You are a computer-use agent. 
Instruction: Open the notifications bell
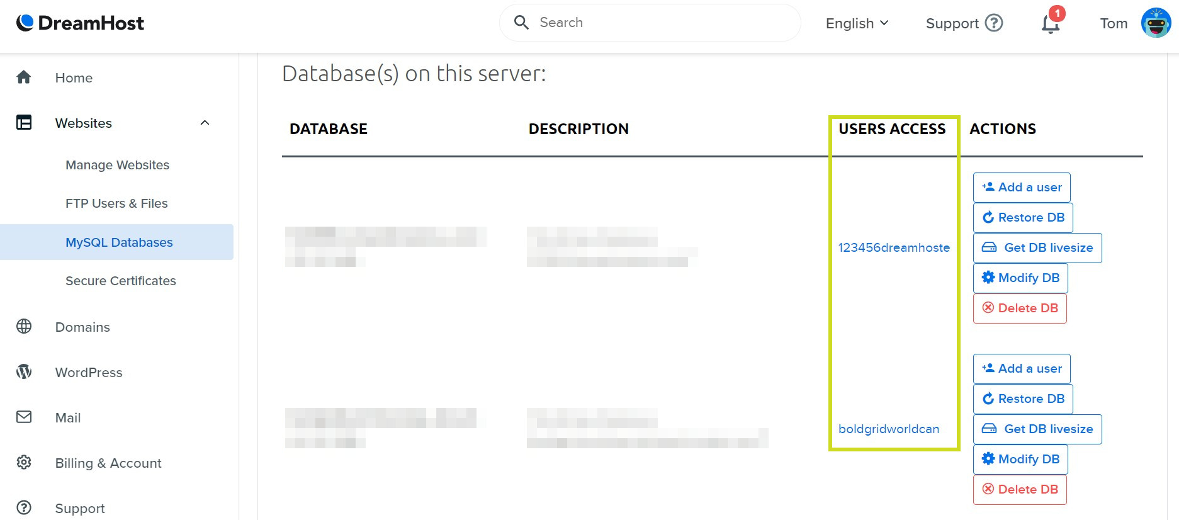pyautogui.click(x=1050, y=24)
